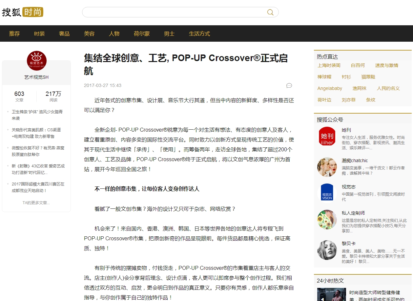Click the article headline POP-UP Crossover®正式启航

pyautogui.click(x=186, y=64)
